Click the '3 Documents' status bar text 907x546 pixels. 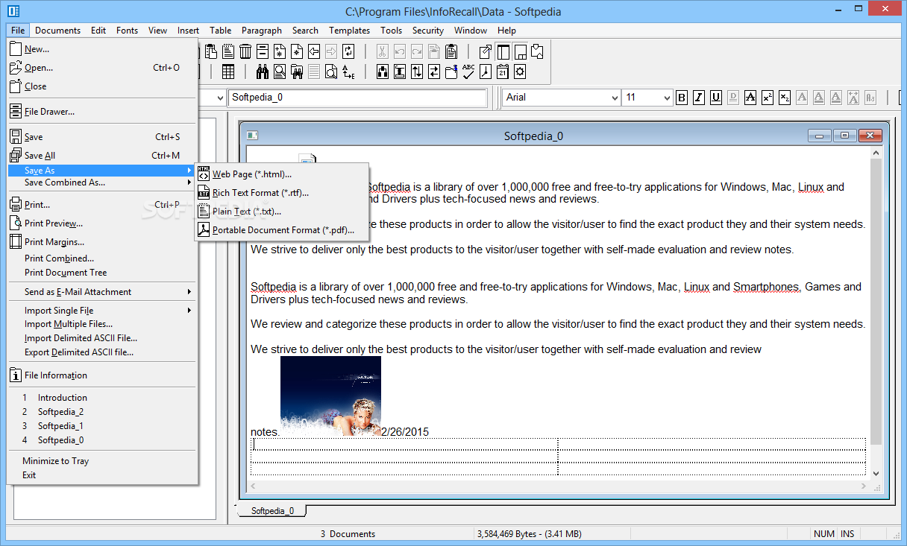pyautogui.click(x=348, y=534)
